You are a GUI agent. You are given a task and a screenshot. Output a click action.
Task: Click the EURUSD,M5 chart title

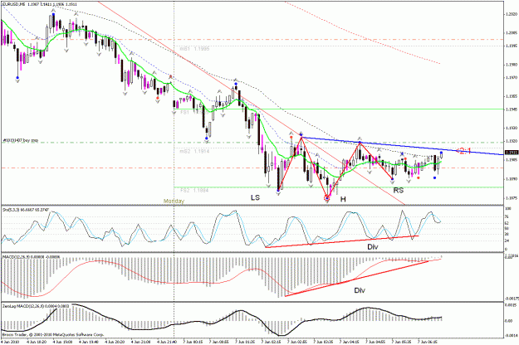(39, 5)
